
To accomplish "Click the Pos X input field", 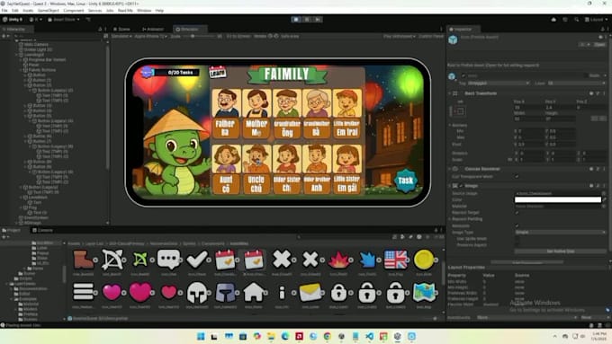I will coord(528,107).
